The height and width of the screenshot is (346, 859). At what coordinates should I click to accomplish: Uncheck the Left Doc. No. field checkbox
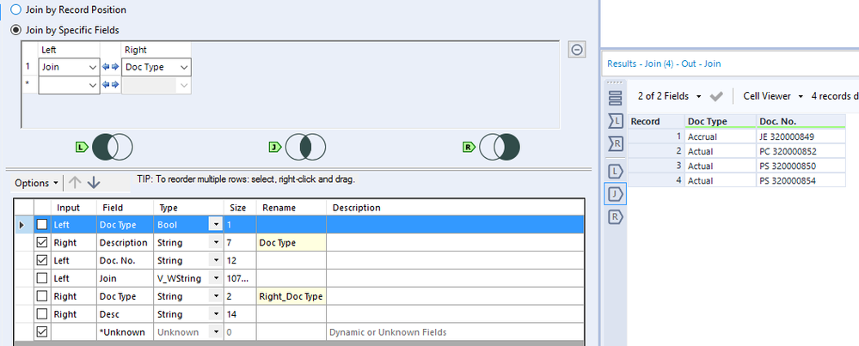(x=41, y=260)
